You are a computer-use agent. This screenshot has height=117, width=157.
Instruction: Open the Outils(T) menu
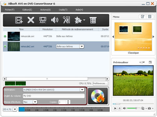[x=63, y=10]
